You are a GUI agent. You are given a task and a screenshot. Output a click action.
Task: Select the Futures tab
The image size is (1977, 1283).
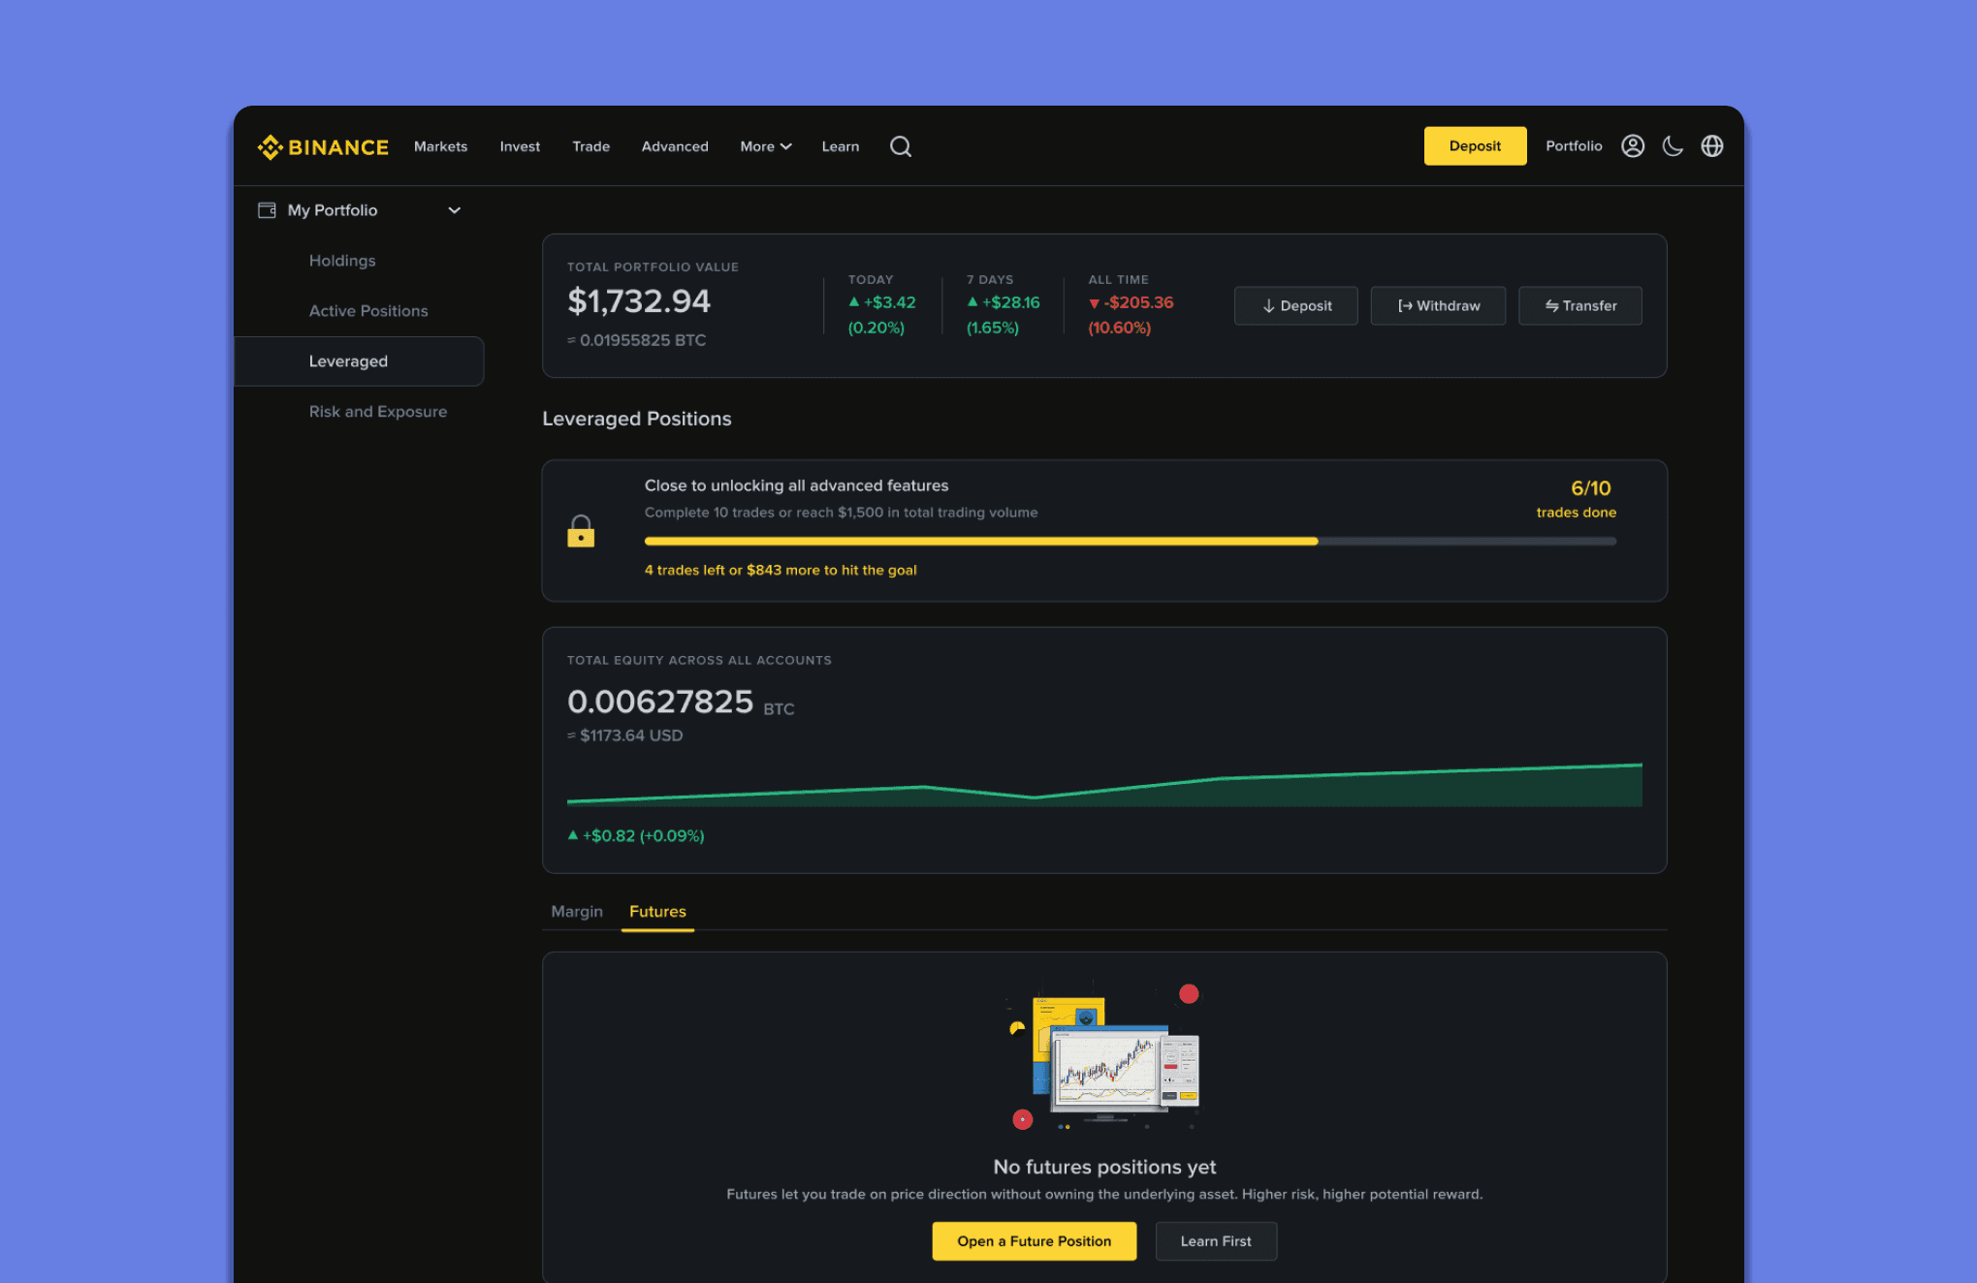pos(657,911)
